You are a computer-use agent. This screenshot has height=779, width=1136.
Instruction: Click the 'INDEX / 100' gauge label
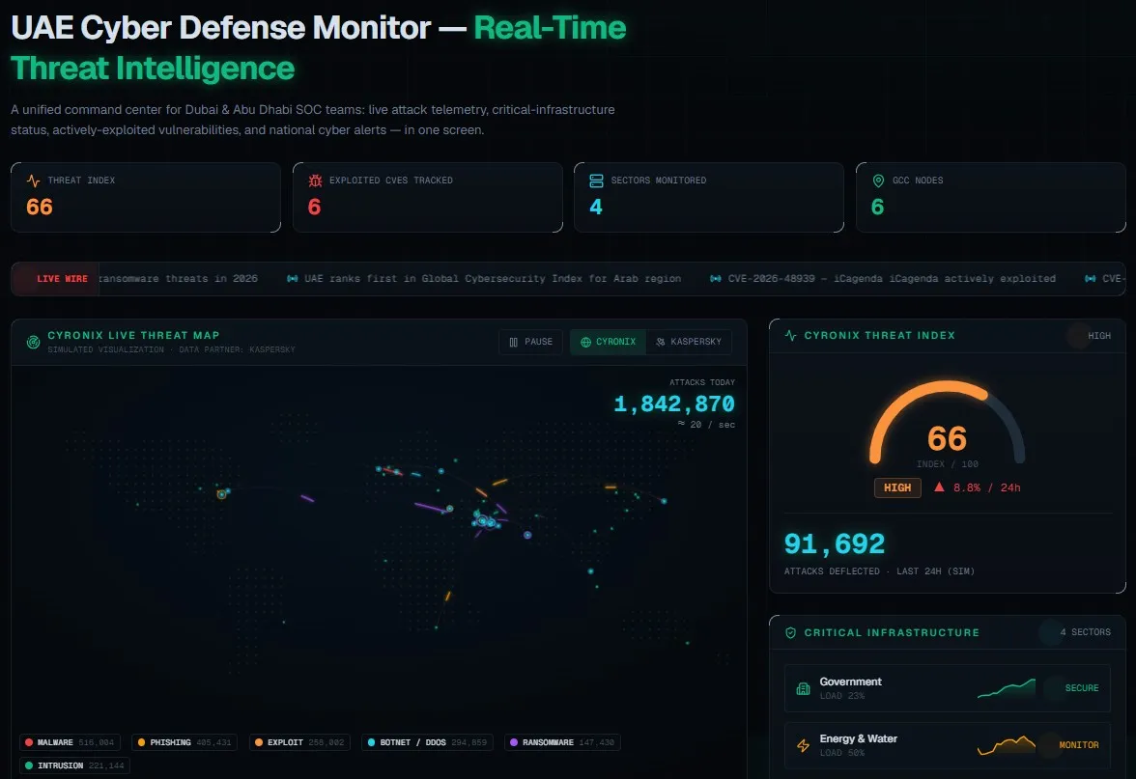947,464
